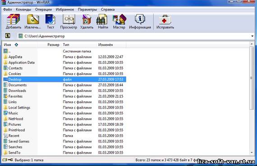The image size is (257, 166).
Task: Run the Тест archive test tool
Action: tap(50, 22)
